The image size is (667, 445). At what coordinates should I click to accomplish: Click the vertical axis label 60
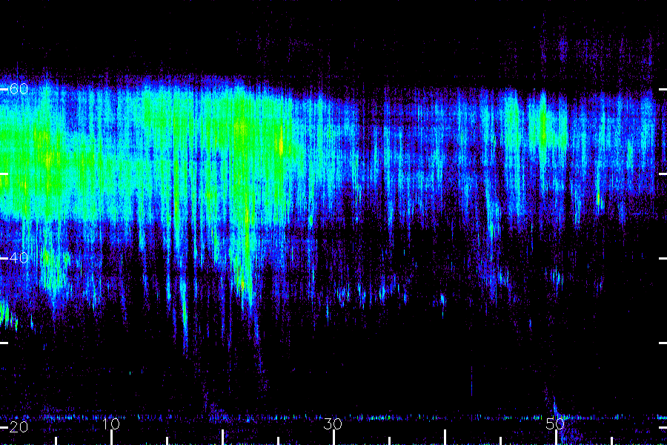[19, 89]
